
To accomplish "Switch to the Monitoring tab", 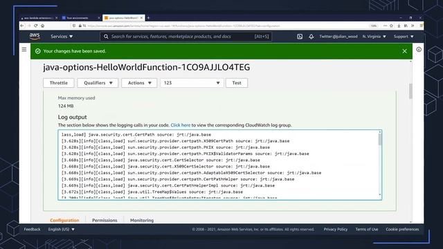I will pyautogui.click(x=142, y=220).
